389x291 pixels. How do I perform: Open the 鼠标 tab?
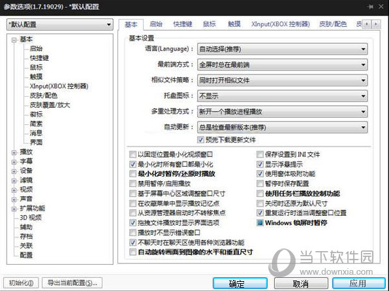210,24
